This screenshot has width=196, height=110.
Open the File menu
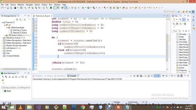tap(2, 5)
